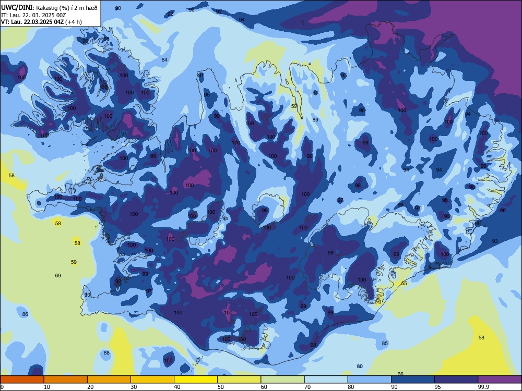Select the '91' humidity value on the map
The image size is (522, 391).
click(x=201, y=76)
